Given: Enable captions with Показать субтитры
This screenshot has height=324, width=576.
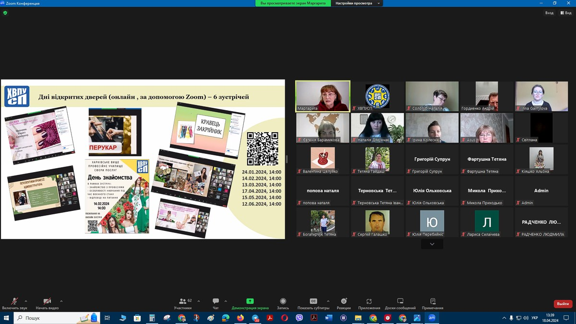Looking at the screenshot, I should coord(313,304).
